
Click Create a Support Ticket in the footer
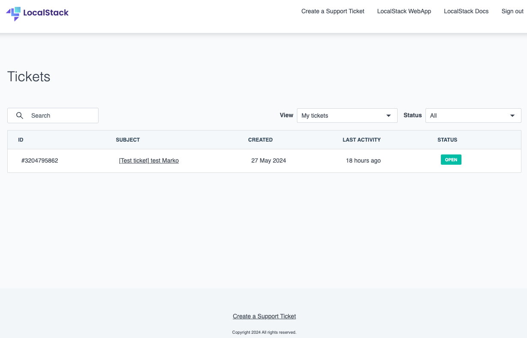[x=264, y=316]
